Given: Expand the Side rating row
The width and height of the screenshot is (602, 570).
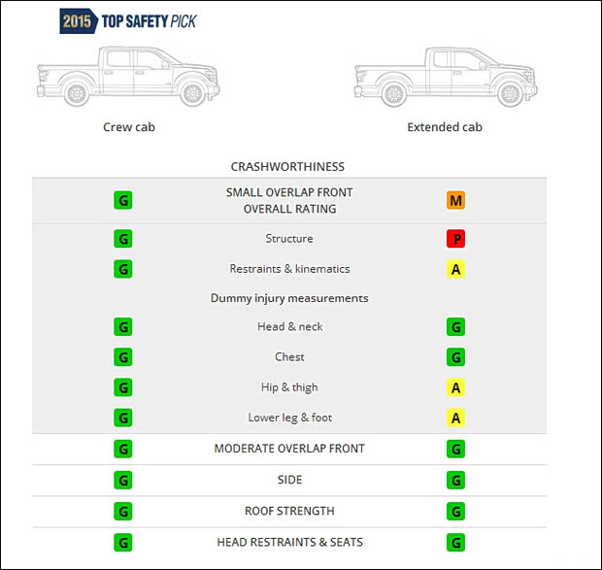Looking at the screenshot, I should [289, 480].
